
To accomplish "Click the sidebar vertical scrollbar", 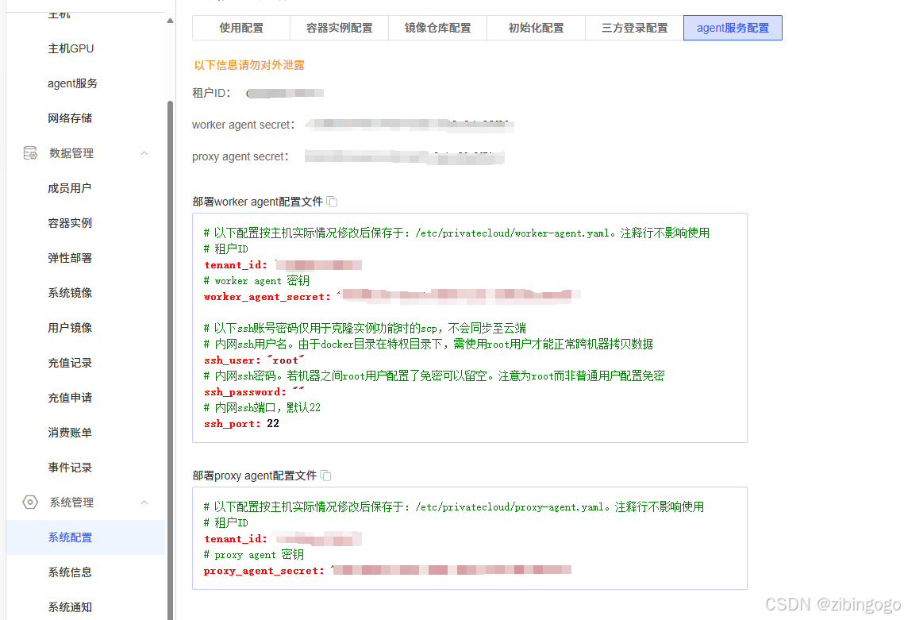I will click(x=170, y=360).
